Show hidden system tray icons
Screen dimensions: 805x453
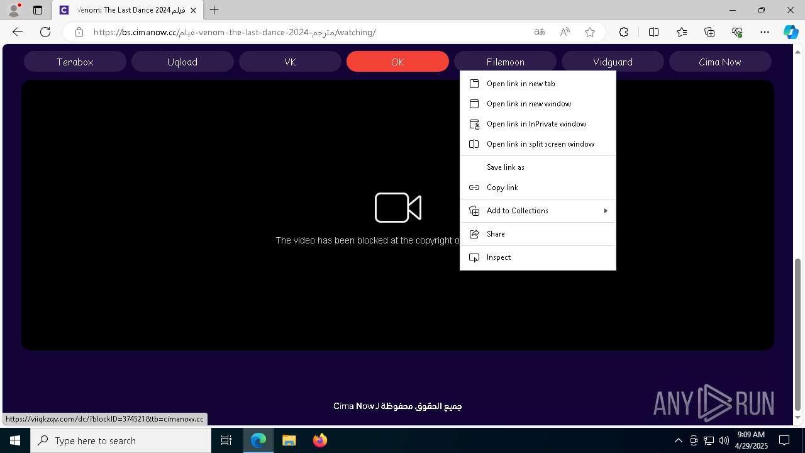click(678, 440)
